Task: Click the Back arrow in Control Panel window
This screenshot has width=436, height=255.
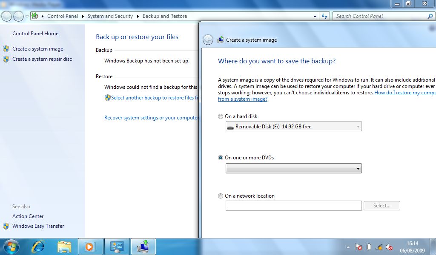Action: coord(7,17)
